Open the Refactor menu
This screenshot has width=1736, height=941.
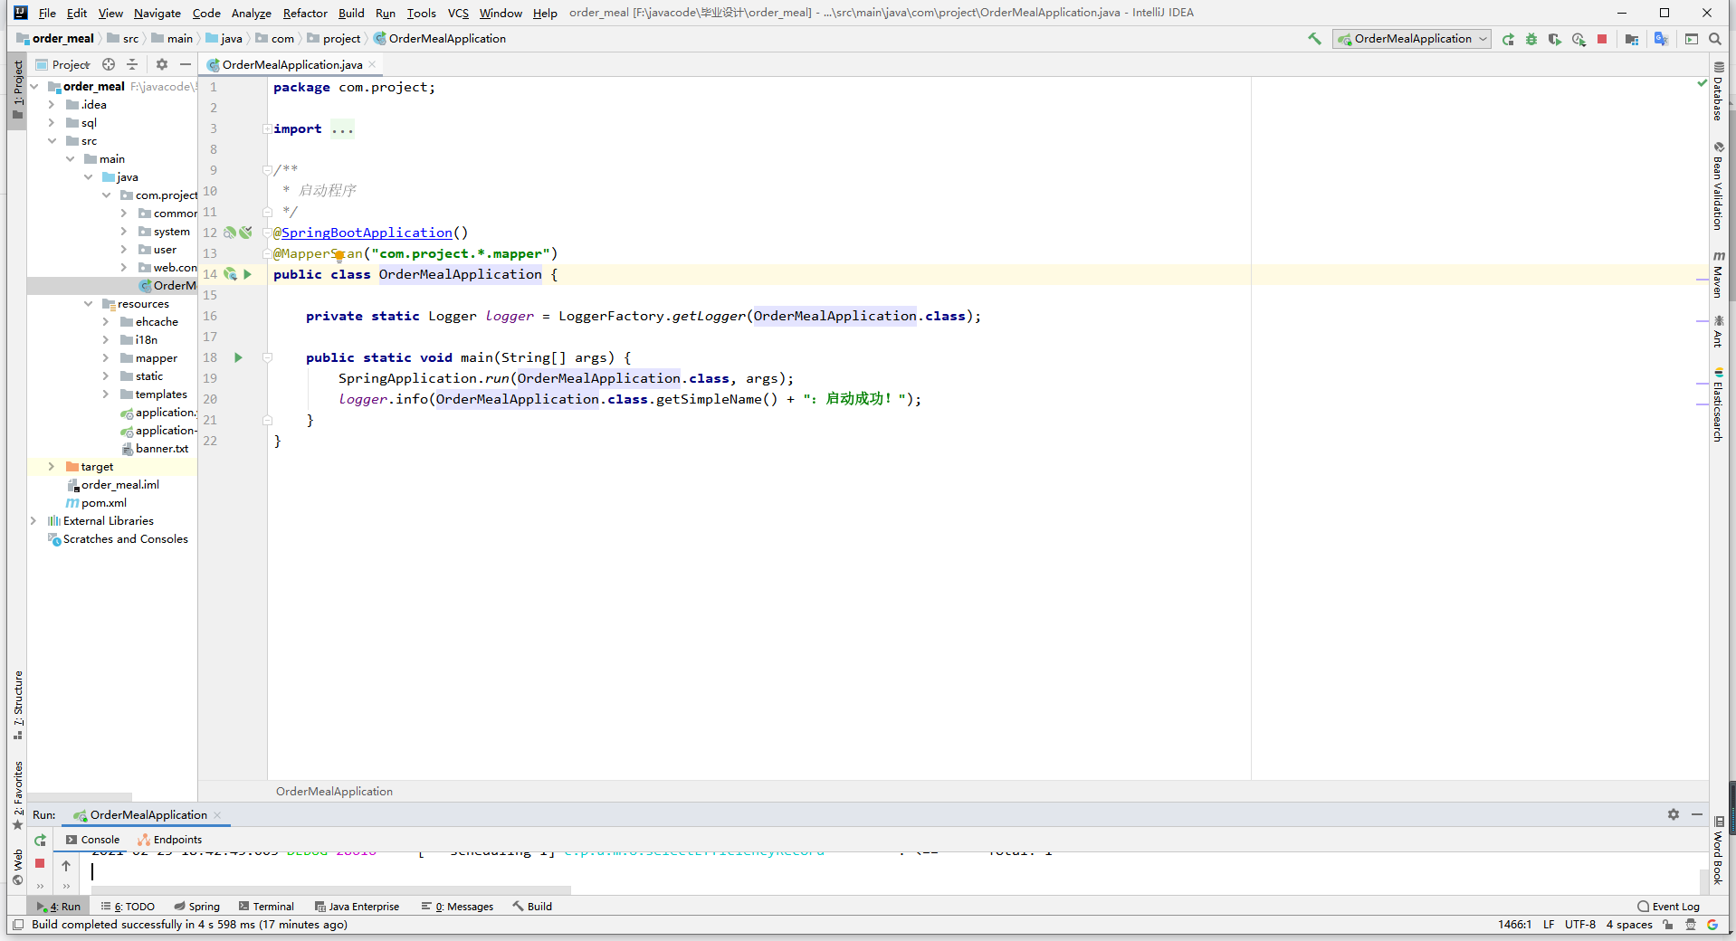click(305, 13)
